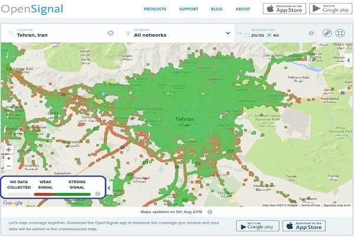Image resolution: width=354 pixels, height=236 pixels.
Task: Collapse the signal legend panel
Action: tap(109, 188)
